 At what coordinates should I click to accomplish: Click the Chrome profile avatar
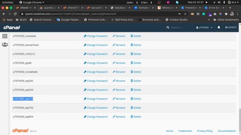232,14
